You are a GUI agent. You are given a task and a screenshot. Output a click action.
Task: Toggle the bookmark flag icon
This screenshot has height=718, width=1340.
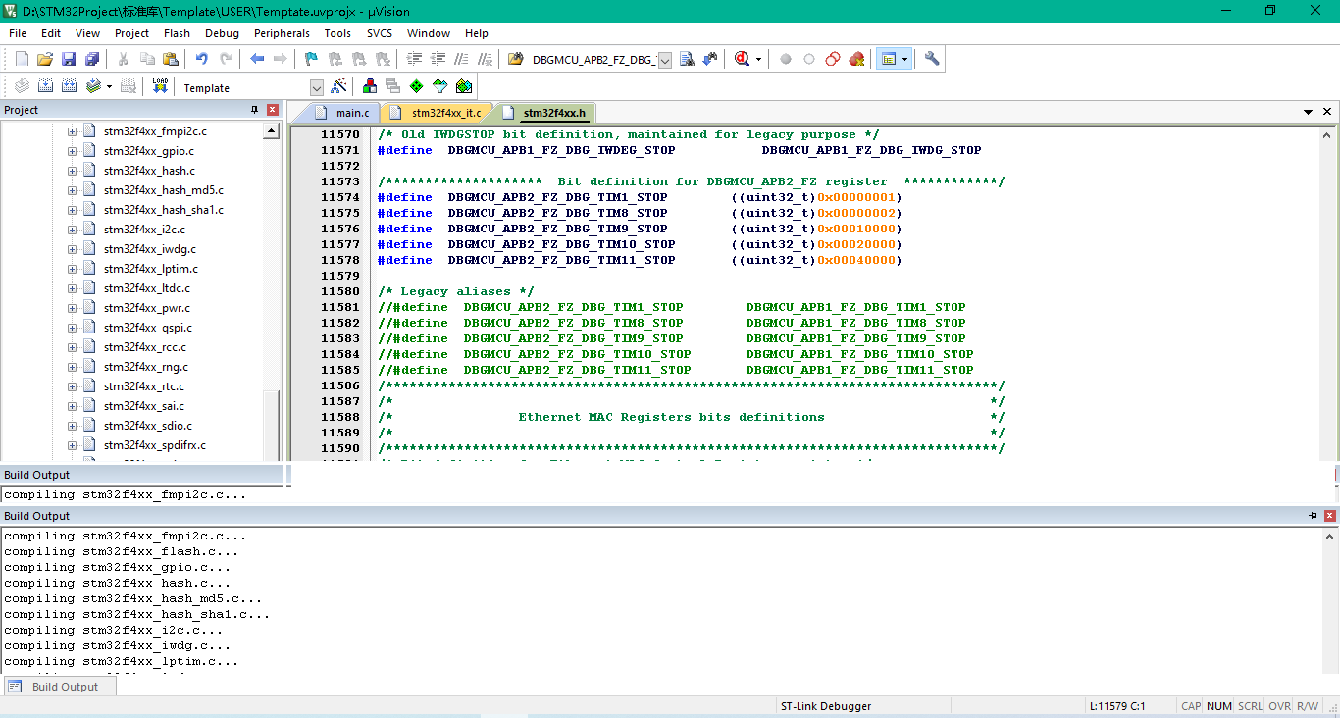[311, 59]
